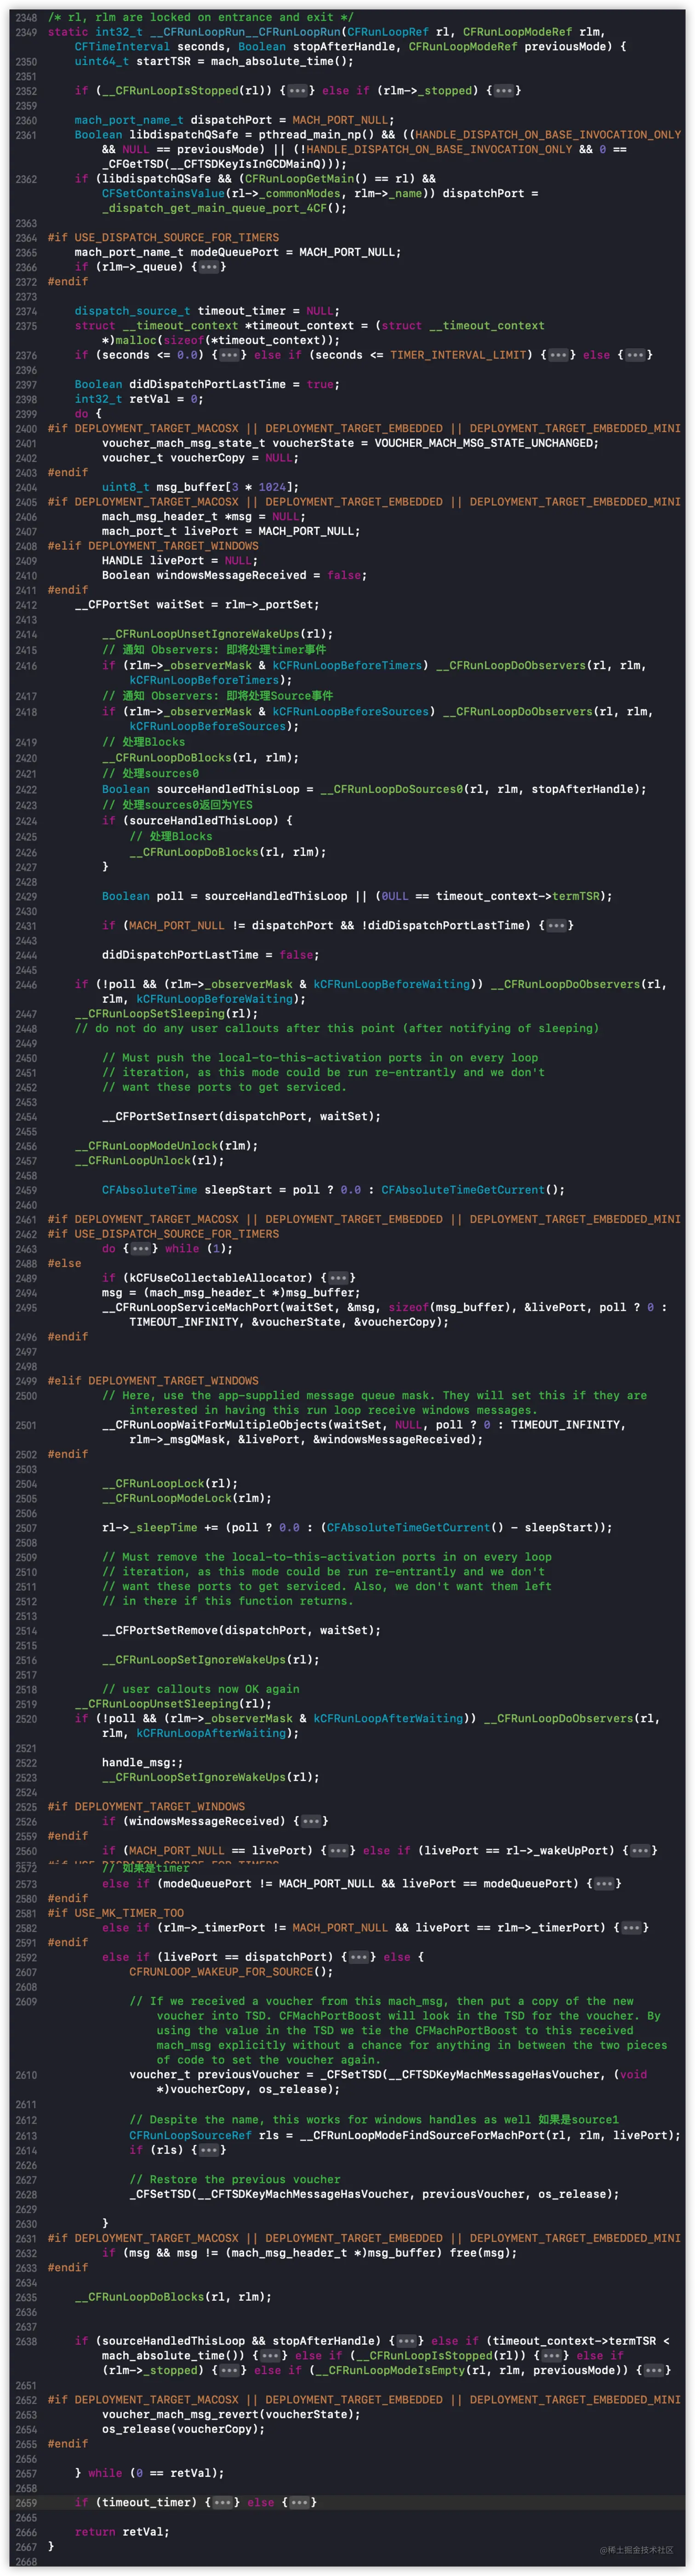Expand folded "else if (rlm->_stopped)" block on line 2352

tap(503, 91)
